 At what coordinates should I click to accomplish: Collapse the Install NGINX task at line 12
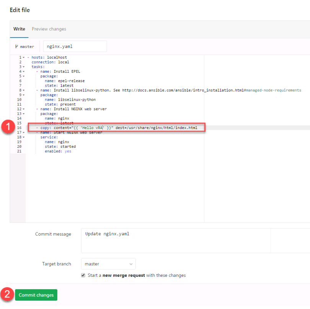(24, 109)
